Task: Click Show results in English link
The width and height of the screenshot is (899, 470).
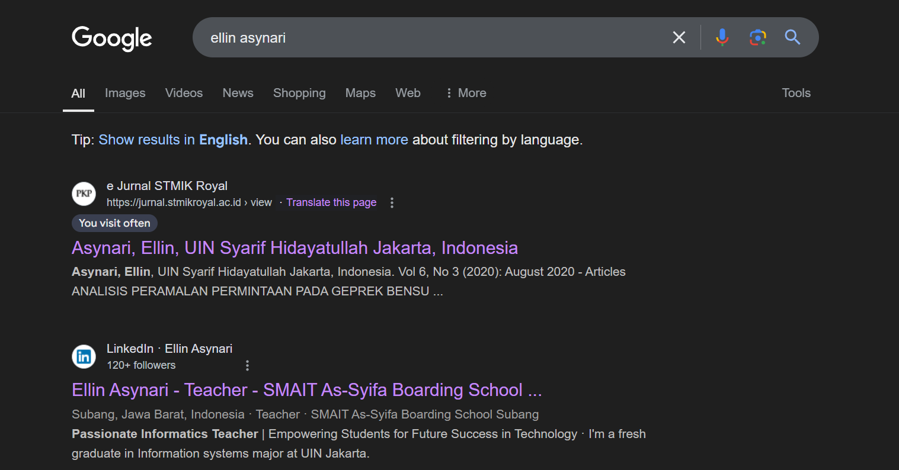Action: (173, 140)
